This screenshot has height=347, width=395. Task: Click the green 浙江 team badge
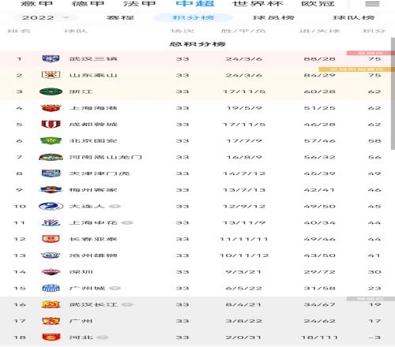(51, 91)
